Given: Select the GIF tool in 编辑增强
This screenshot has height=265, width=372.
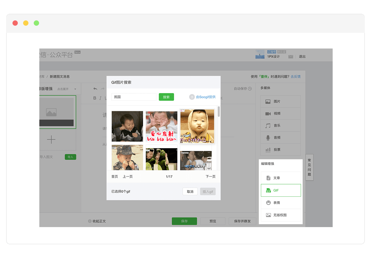Looking at the screenshot, I should 281,190.
